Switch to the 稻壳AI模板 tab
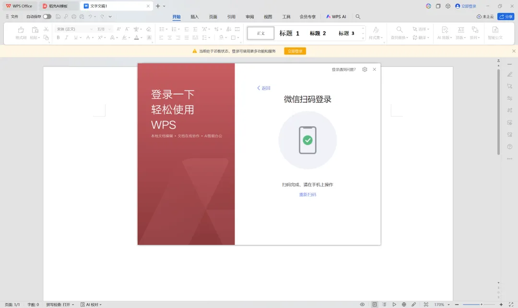Screen dimensions: 518x308 58,6
